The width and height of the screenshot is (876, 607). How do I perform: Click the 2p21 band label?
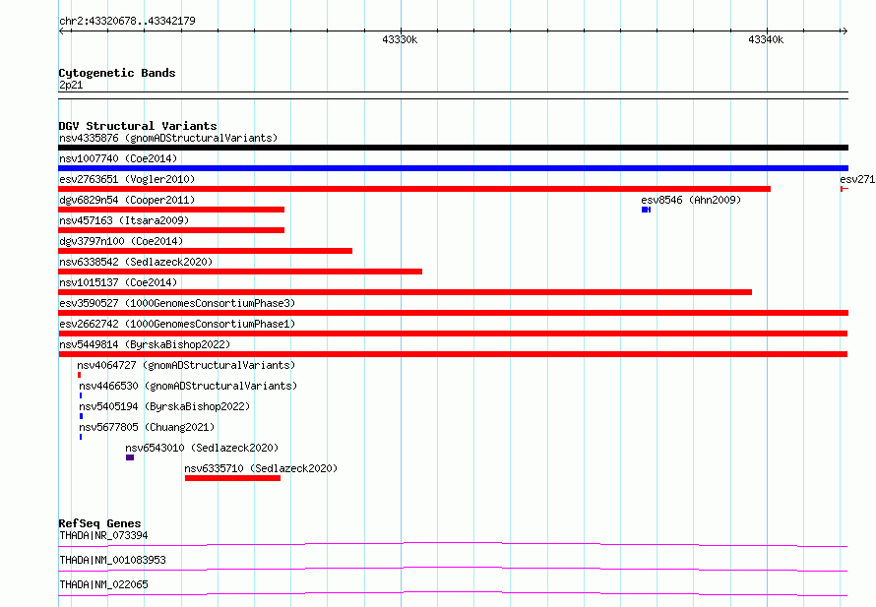pyautogui.click(x=71, y=85)
